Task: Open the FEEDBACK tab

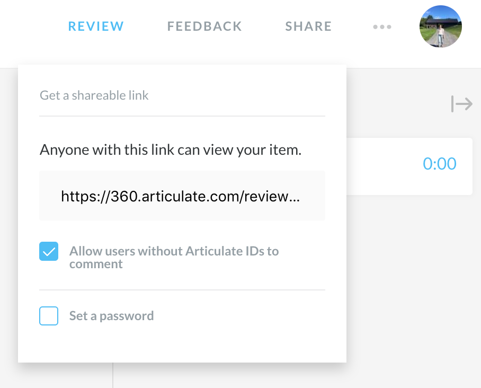Action: click(204, 27)
